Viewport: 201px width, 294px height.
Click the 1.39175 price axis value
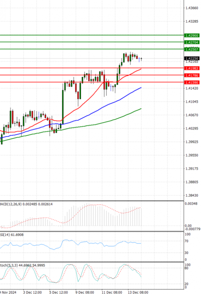pos(192,168)
